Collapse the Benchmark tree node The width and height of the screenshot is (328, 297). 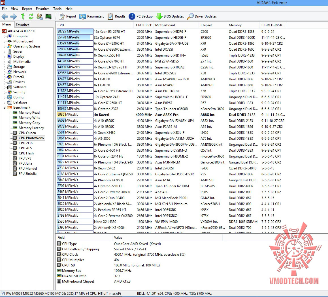[5, 107]
